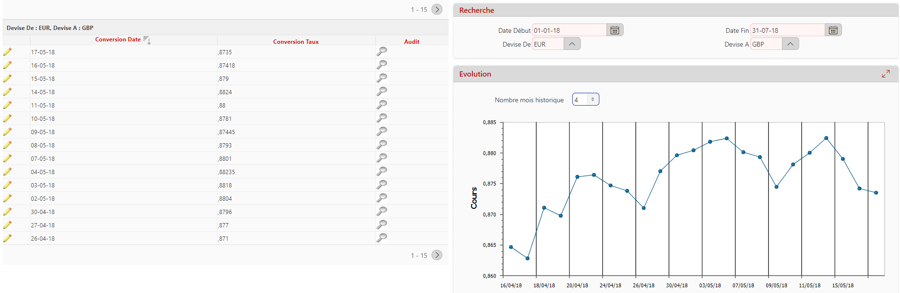The width and height of the screenshot is (900, 293).
Task: Click the Date Fin input field
Action: (x=787, y=30)
